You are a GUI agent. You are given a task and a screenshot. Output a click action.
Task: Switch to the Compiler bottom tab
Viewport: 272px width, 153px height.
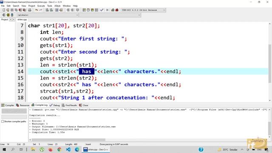point(8,105)
